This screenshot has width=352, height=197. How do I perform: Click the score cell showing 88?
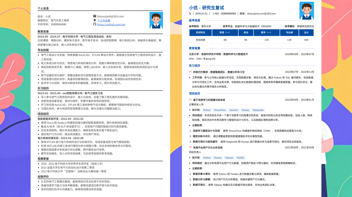pos(225,40)
